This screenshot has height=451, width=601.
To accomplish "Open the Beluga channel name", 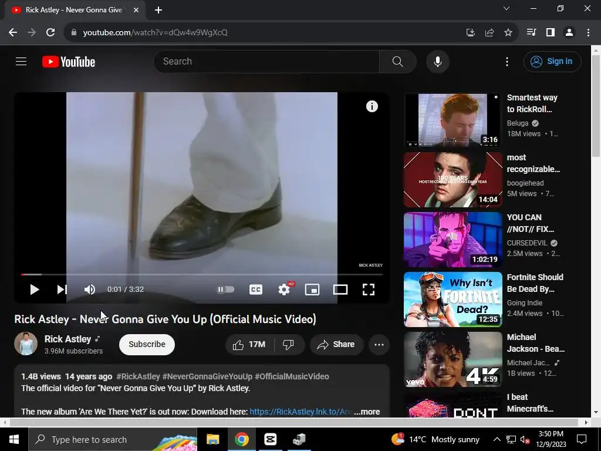I will tap(518, 123).
